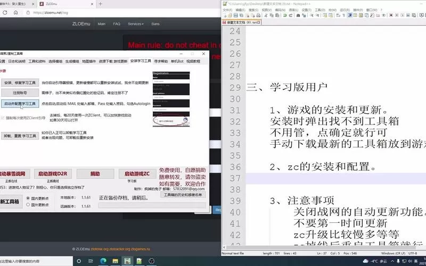Screen dimensions: 426x266
Task: Click the 卸载、重置 学习工具 button
Action: tap(20, 136)
